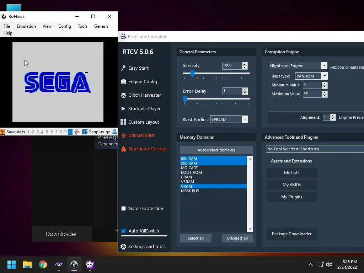Open Easy Start wand icon
The width and height of the screenshot is (364, 273).
coord(123,68)
